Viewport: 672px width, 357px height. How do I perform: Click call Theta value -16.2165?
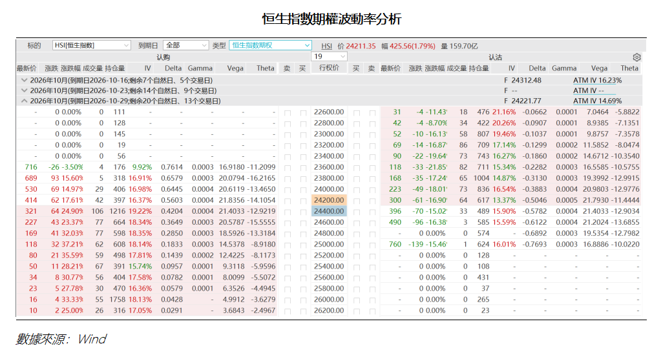pyautogui.click(x=262, y=178)
